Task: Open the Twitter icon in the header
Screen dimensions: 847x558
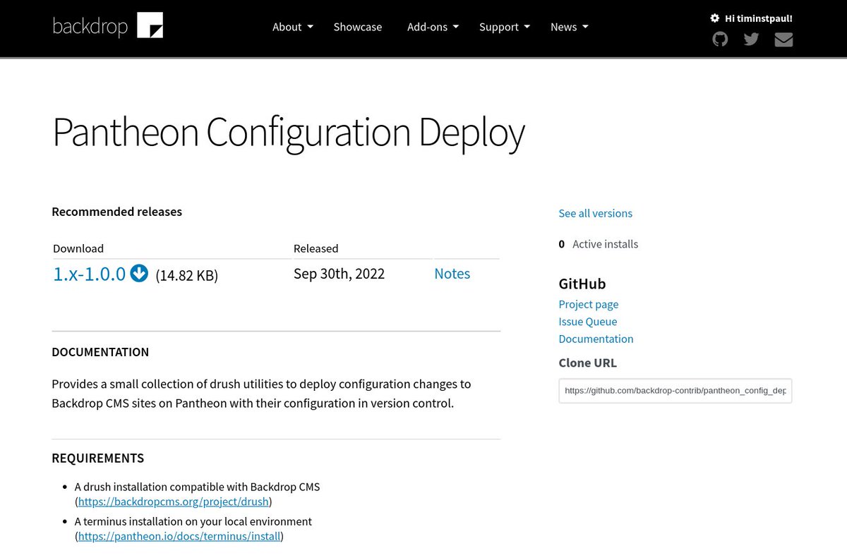Action: [x=752, y=40]
